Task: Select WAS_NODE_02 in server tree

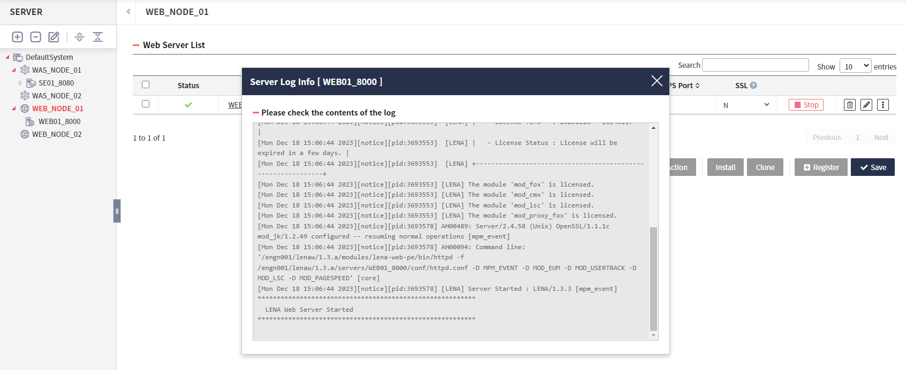Action: click(57, 96)
